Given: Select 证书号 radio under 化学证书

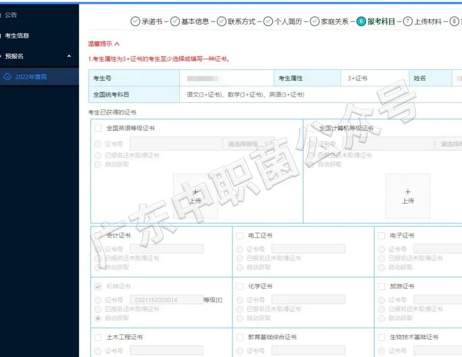Looking at the screenshot, I should [x=240, y=300].
